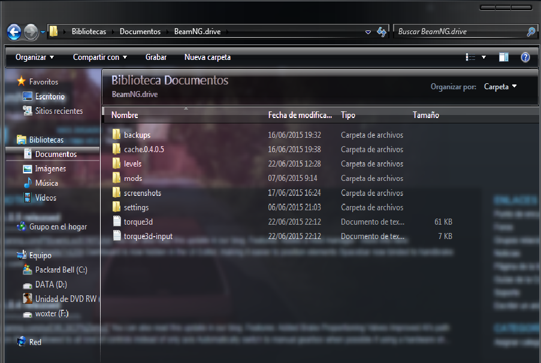The image size is (541, 363).
Task: Select the torque3d document icon
Action: coord(117,221)
